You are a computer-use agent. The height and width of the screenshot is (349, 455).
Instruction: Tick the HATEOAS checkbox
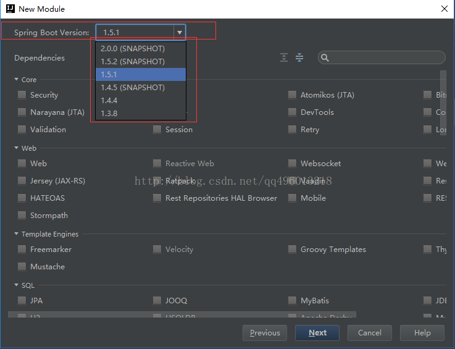tap(22, 198)
